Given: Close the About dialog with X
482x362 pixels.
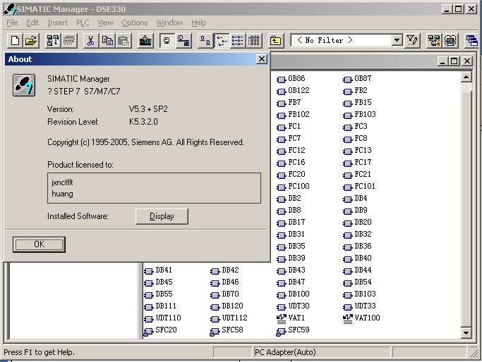Looking at the screenshot, I should pyautogui.click(x=261, y=59).
